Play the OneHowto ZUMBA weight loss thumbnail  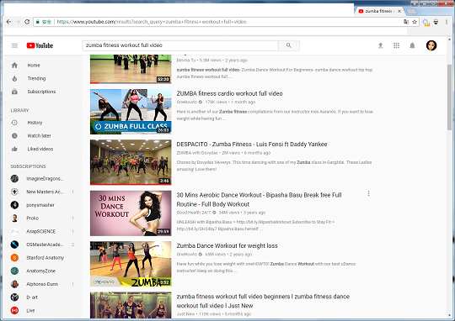pyautogui.click(x=131, y=264)
